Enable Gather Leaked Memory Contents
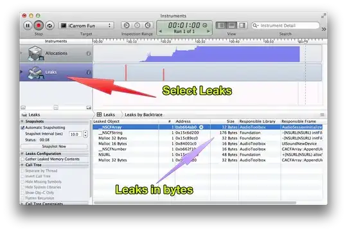The height and width of the screenshot is (232, 347). point(22,159)
